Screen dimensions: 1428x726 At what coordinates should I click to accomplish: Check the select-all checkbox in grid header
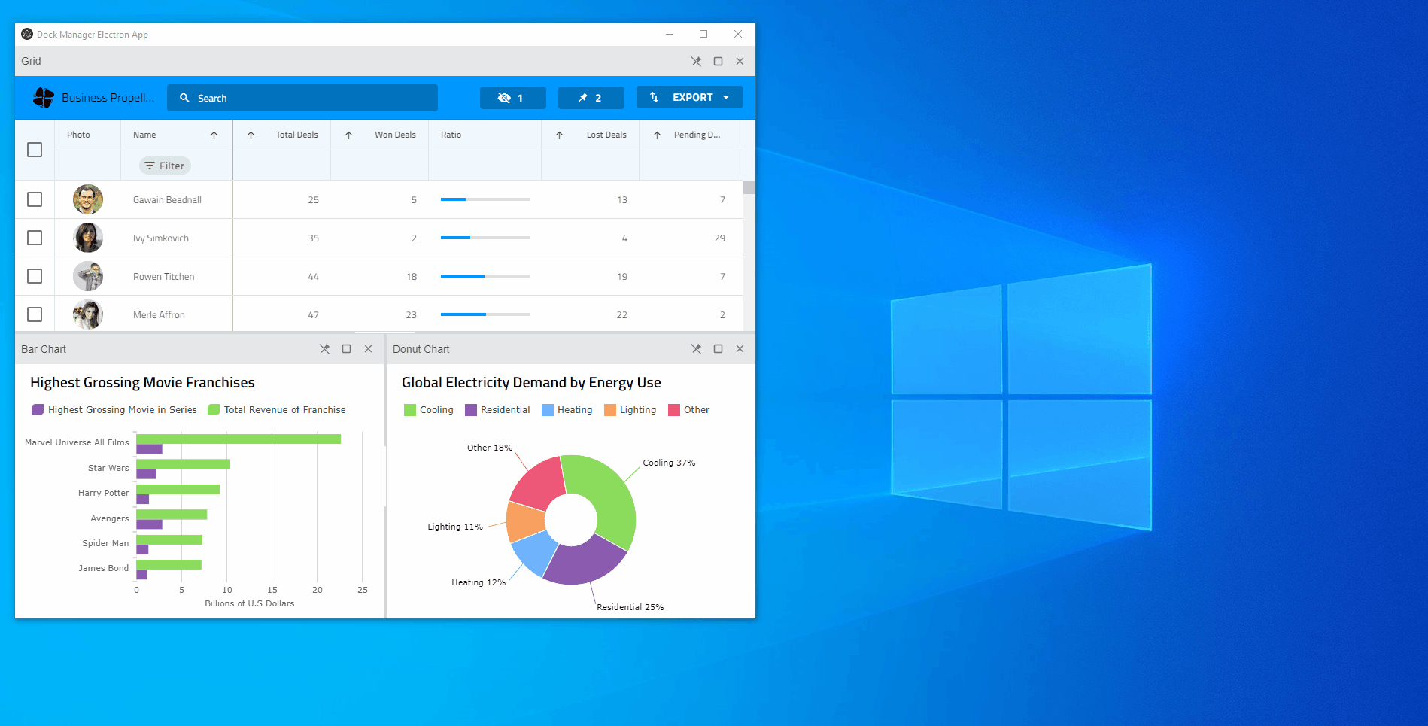35,150
